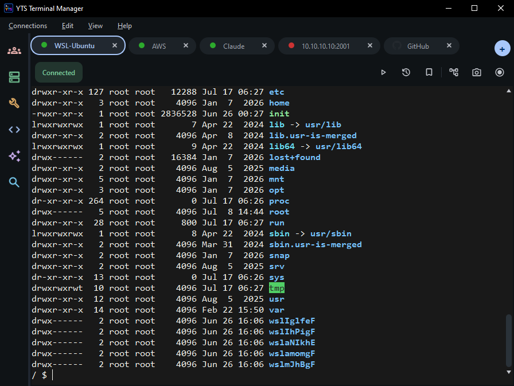Click the lost+found directory name
Viewport: 514px width, 386px height.
point(295,157)
